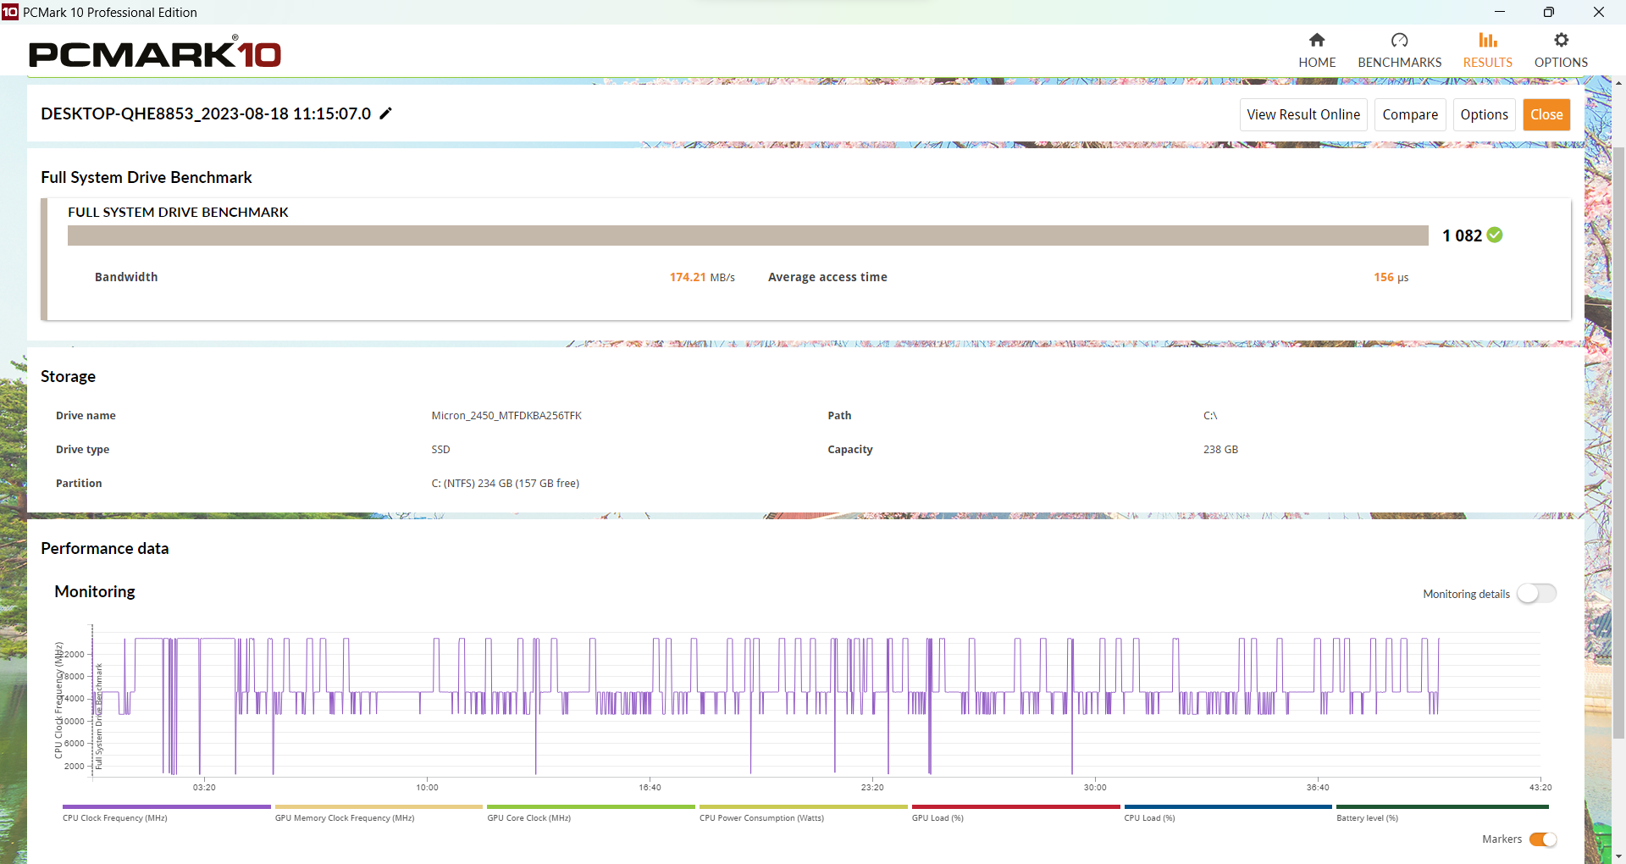1626x864 pixels.
Task: Click GPU Core Clock legend swatch
Action: click(x=591, y=807)
